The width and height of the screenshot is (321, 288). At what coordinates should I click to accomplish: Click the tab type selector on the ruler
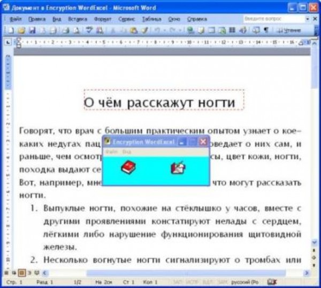pos(8,43)
